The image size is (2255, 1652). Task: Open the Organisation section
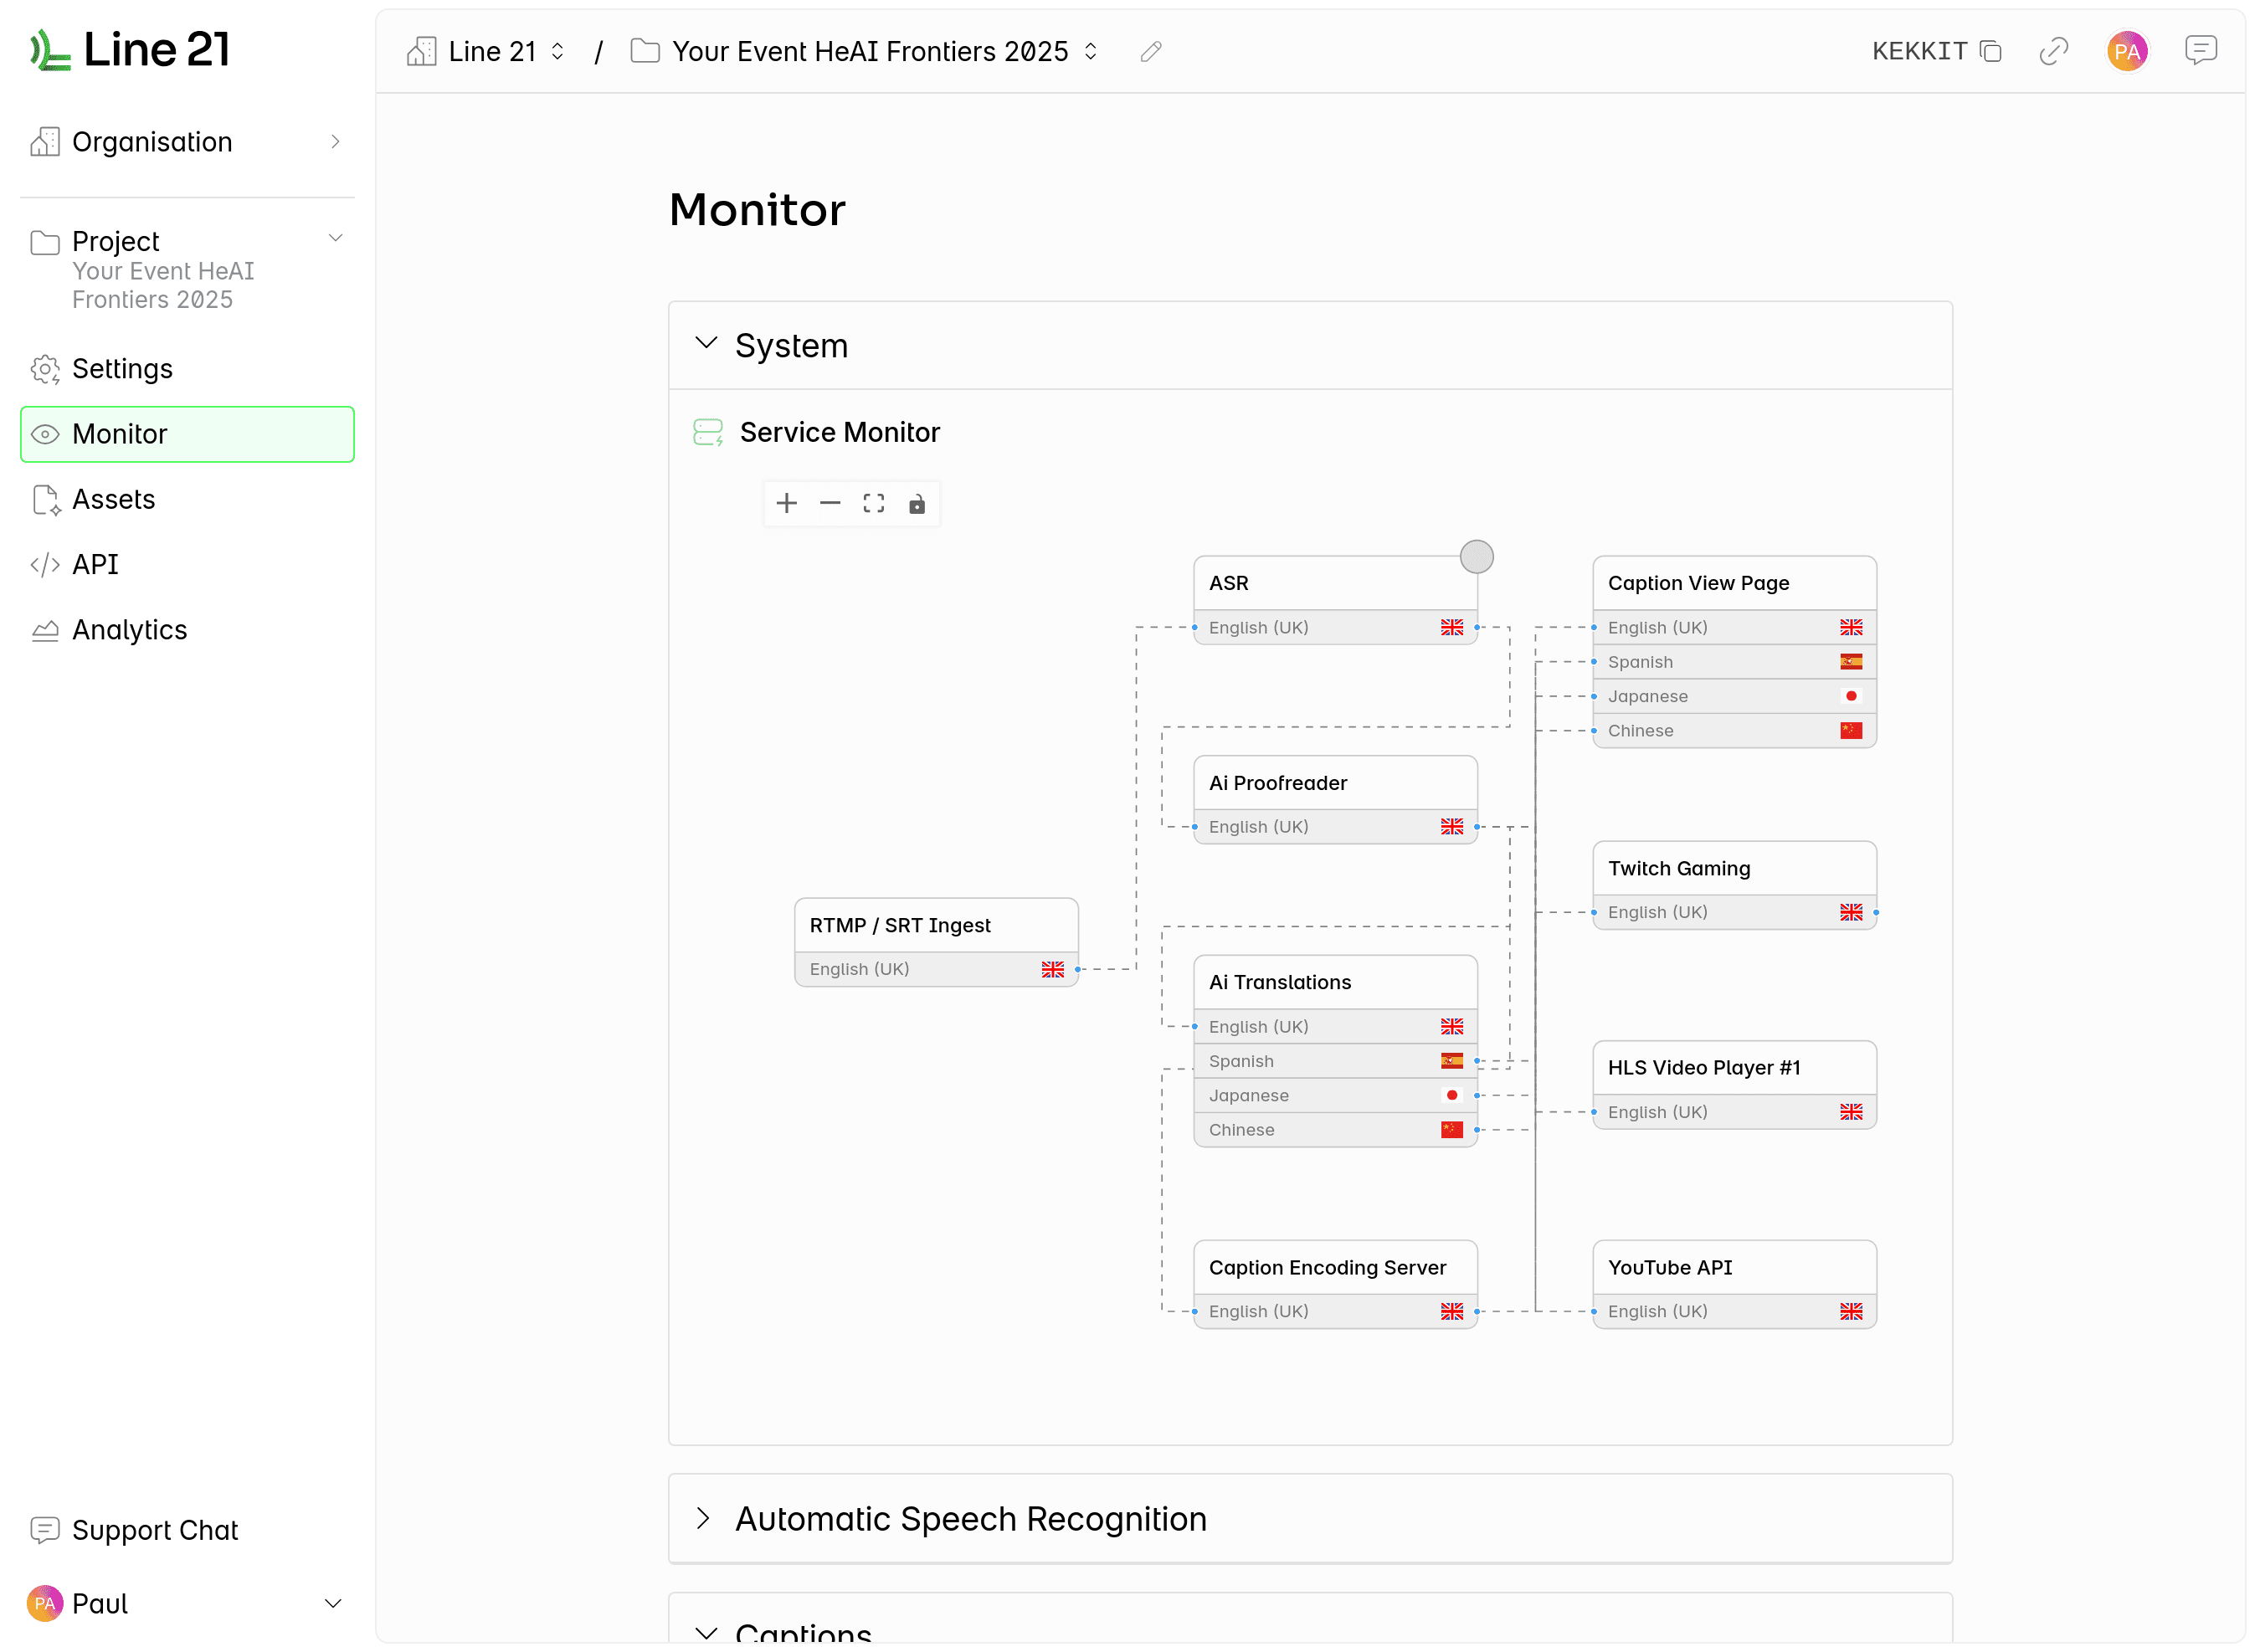[187, 142]
